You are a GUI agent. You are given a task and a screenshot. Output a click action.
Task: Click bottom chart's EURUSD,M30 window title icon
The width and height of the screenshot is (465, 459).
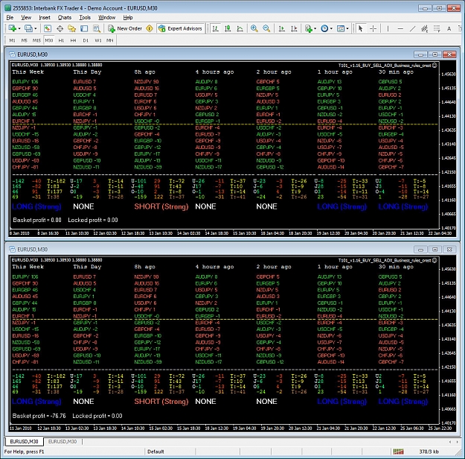12,250
